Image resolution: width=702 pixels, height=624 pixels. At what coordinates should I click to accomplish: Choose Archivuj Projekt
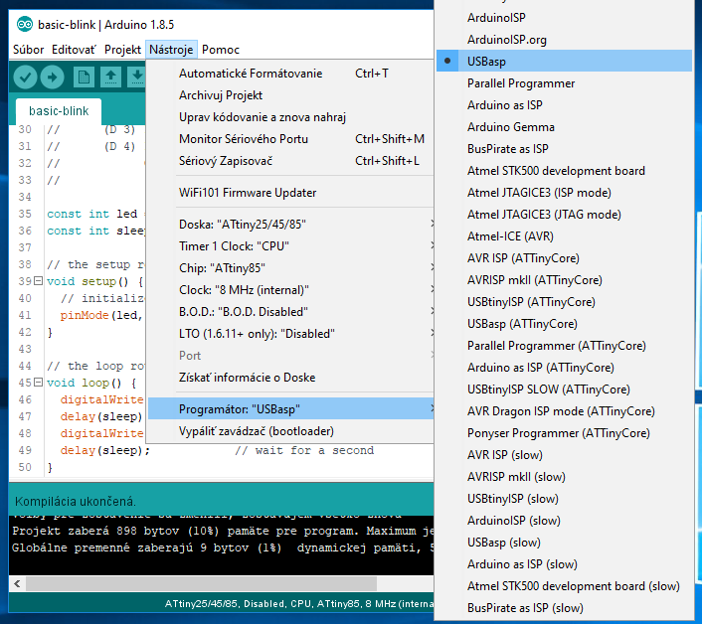pos(290,95)
